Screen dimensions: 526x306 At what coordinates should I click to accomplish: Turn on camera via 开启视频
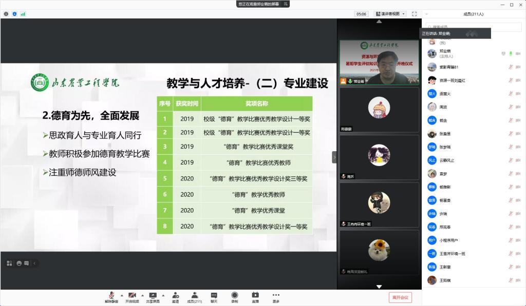coord(132,296)
